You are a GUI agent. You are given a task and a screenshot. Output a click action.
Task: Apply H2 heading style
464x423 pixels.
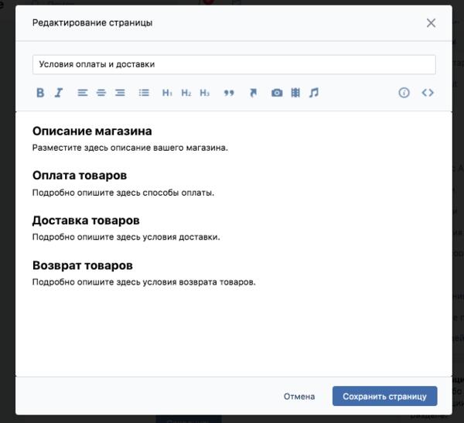(x=186, y=93)
